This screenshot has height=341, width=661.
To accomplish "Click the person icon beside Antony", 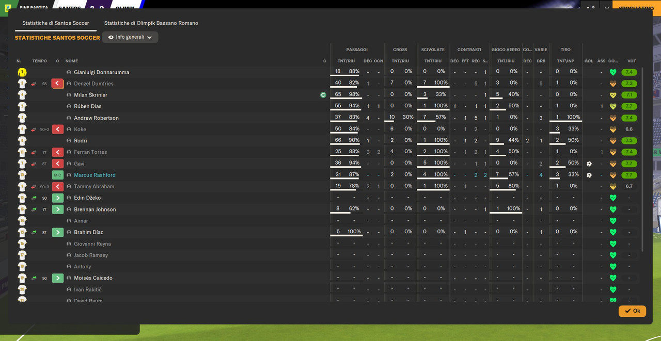I will coord(69,267).
